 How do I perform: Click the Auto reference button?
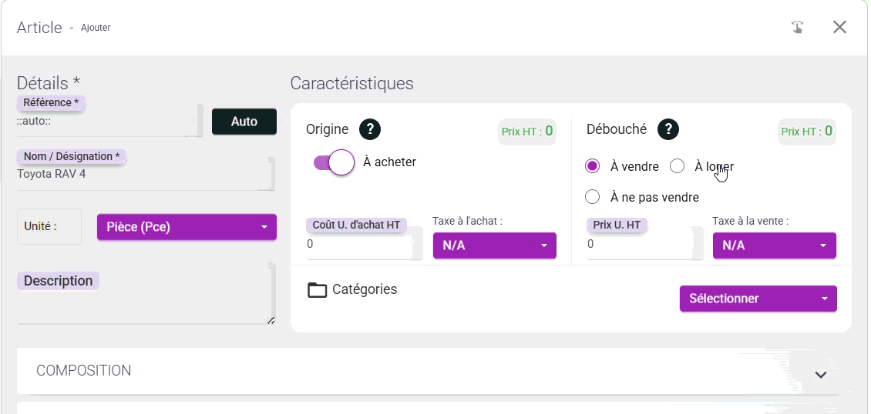pyautogui.click(x=244, y=122)
